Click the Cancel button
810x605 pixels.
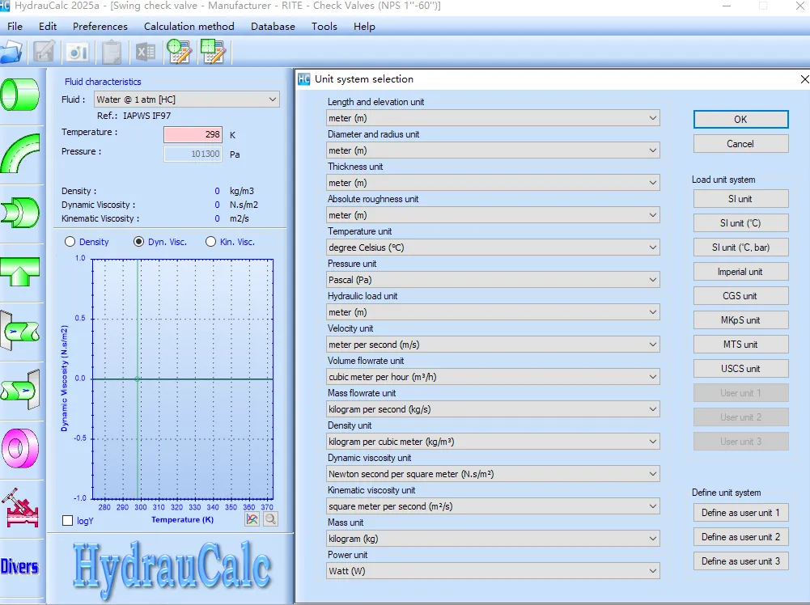point(740,143)
